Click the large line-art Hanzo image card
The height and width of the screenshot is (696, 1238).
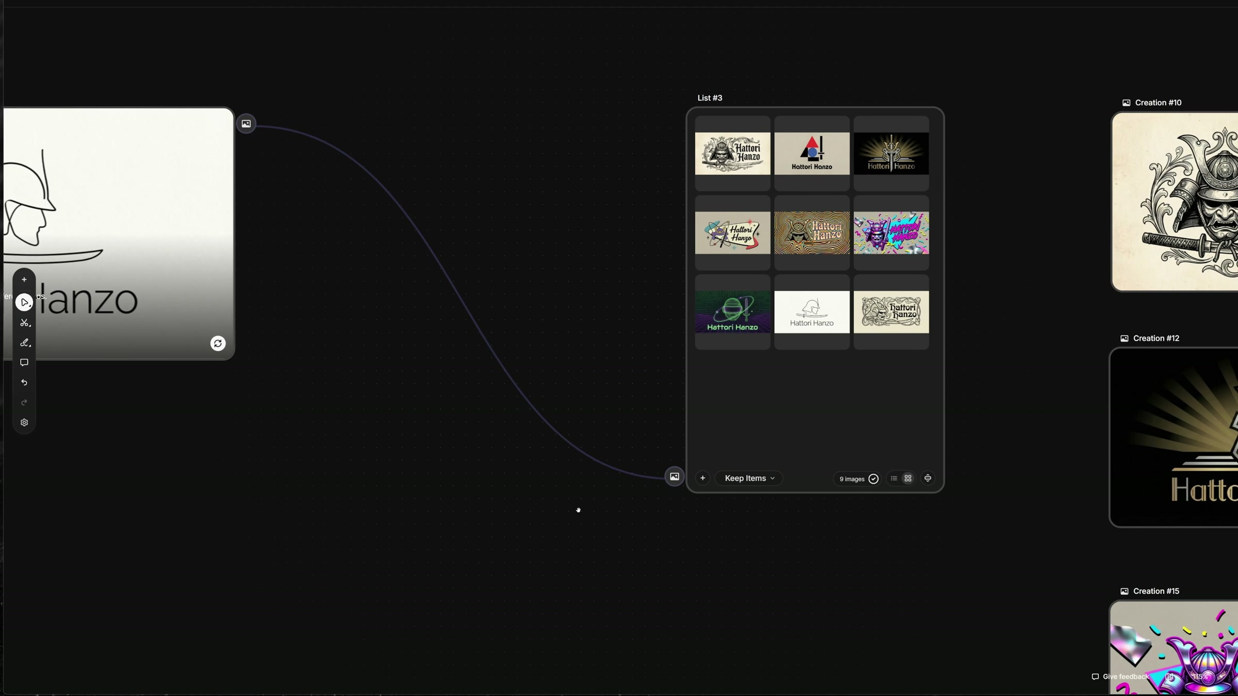click(x=119, y=233)
